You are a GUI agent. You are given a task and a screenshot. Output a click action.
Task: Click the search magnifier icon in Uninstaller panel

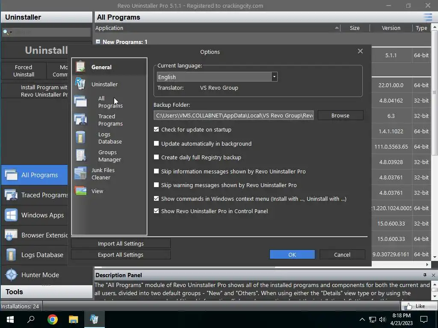[x=6, y=32]
